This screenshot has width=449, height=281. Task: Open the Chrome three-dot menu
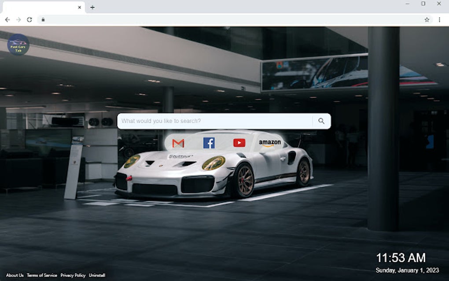coord(439,20)
